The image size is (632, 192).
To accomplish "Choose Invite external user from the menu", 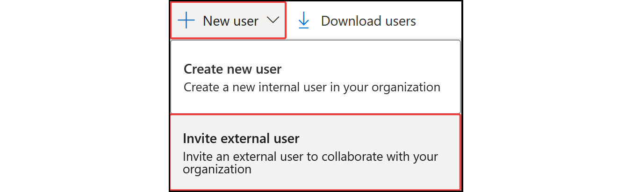I will pos(316,152).
